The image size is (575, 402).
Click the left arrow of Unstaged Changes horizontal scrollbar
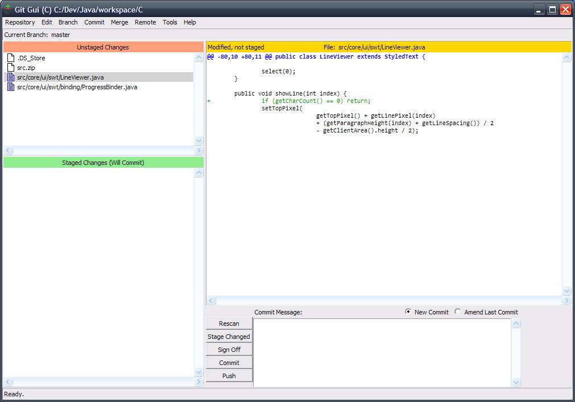[8, 150]
